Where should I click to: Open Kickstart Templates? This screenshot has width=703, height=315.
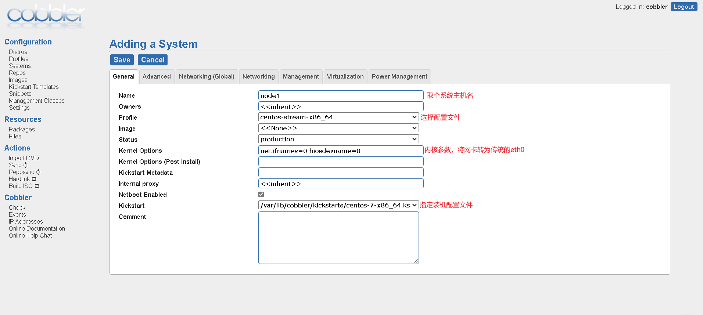[x=34, y=87]
